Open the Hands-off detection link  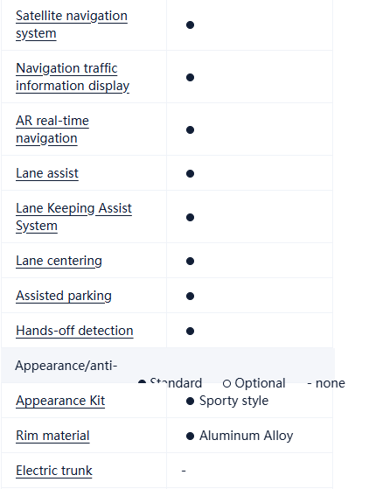(x=74, y=331)
